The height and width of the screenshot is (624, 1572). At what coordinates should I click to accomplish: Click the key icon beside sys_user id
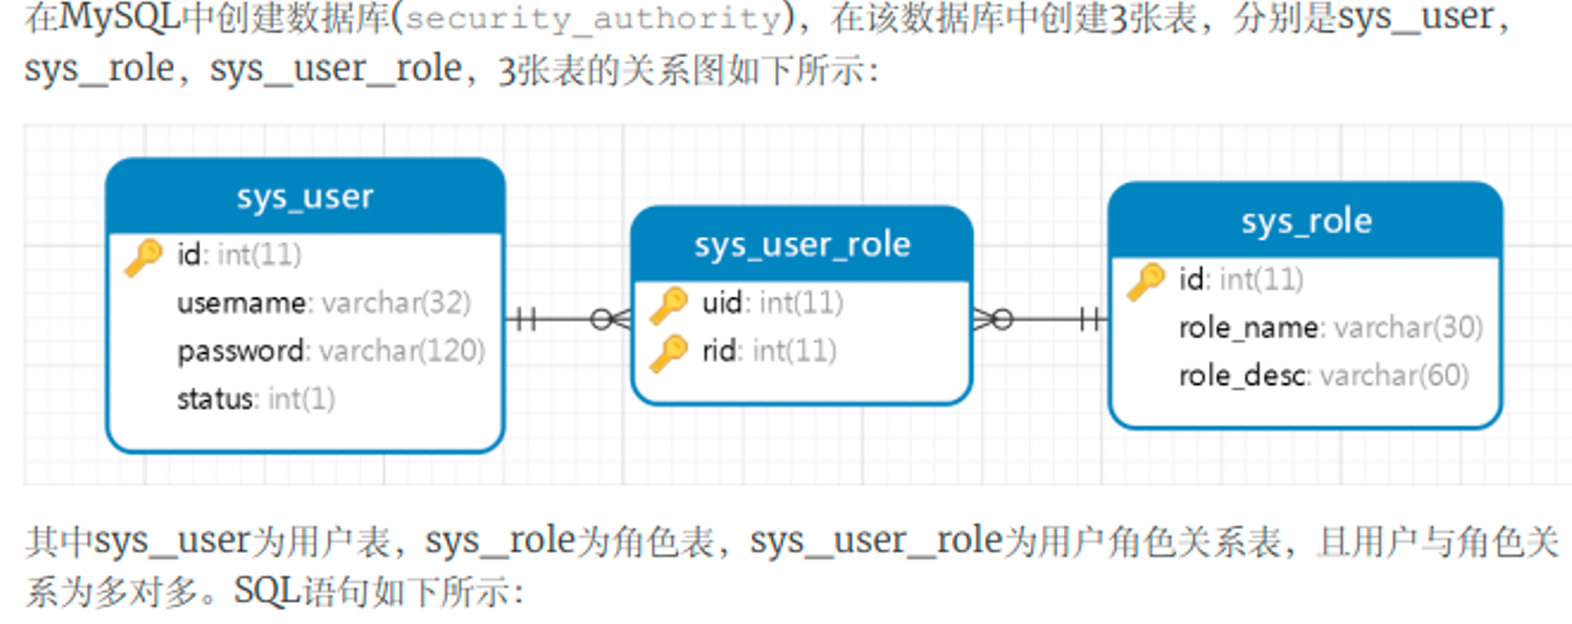click(x=142, y=256)
